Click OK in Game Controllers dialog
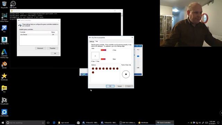 coord(55,53)
